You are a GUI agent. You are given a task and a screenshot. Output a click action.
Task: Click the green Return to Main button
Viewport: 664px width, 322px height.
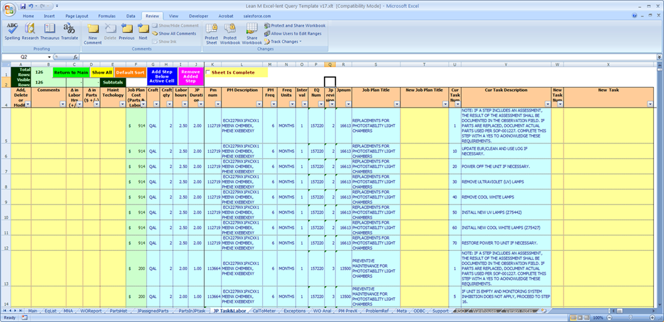[71, 72]
